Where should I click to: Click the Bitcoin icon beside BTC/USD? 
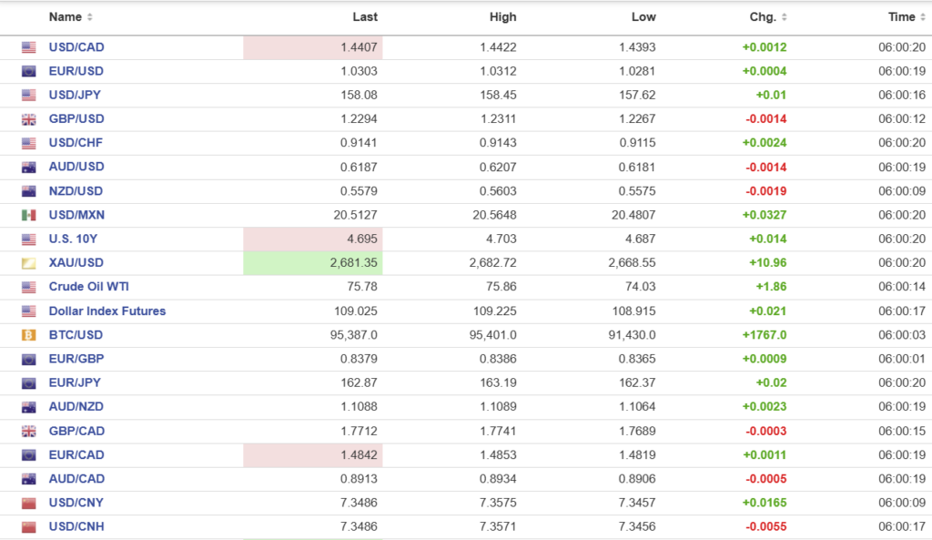[29, 335]
